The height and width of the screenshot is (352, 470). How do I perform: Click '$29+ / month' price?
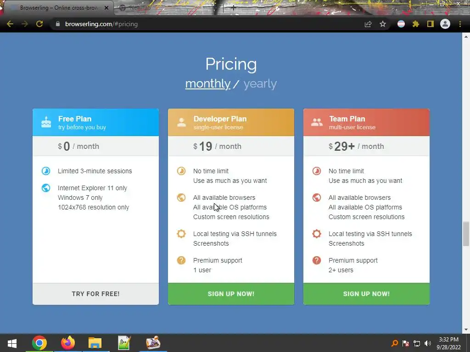[356, 146]
